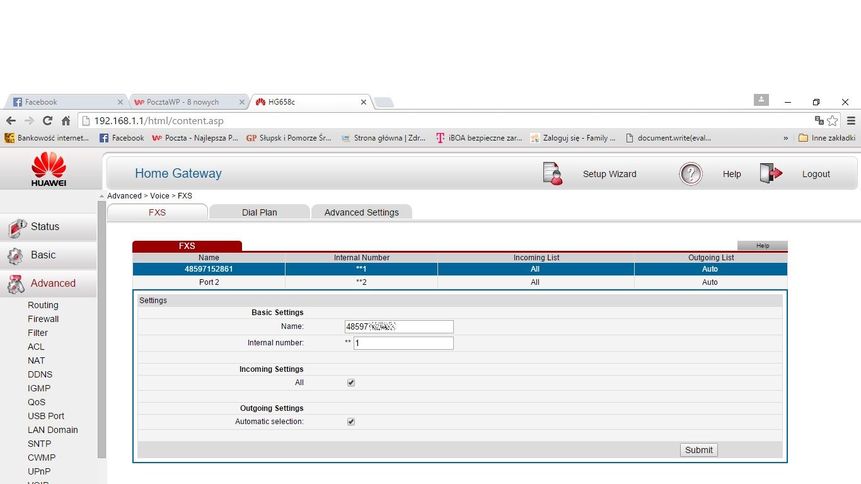Go to browser home page icon
The height and width of the screenshot is (484, 861).
[66, 121]
